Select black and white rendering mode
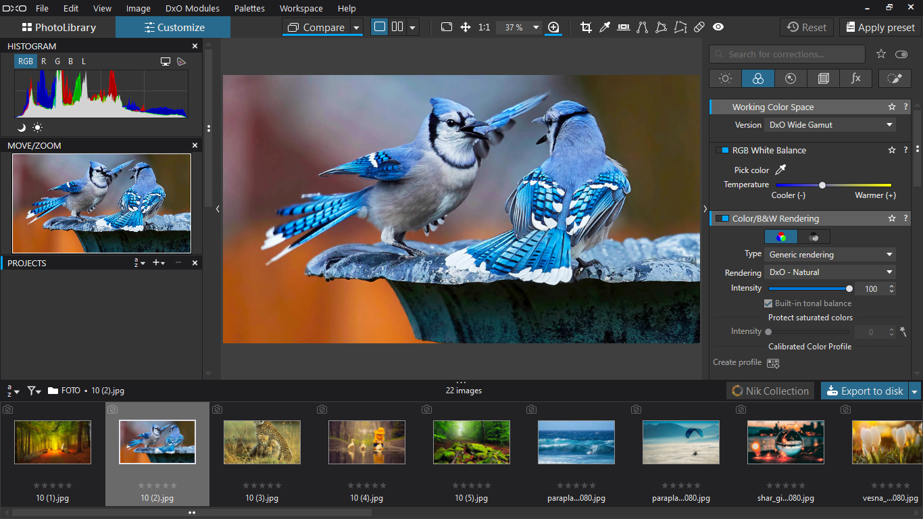923x519 pixels. click(814, 237)
